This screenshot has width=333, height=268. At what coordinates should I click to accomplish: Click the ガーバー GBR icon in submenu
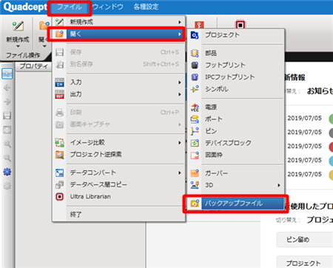[195, 173]
